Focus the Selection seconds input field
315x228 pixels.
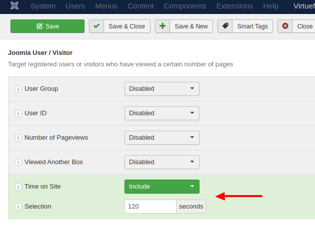tap(150, 207)
